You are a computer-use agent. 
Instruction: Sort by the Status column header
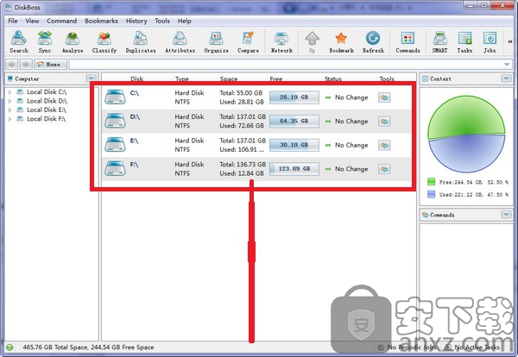tap(332, 78)
